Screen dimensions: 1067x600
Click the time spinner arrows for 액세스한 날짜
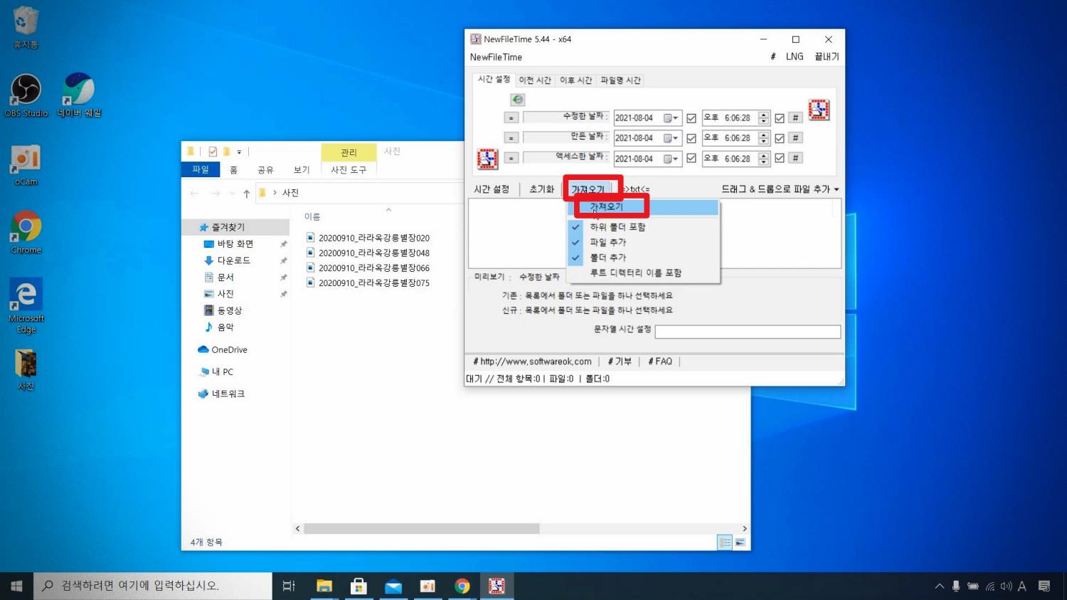point(763,158)
